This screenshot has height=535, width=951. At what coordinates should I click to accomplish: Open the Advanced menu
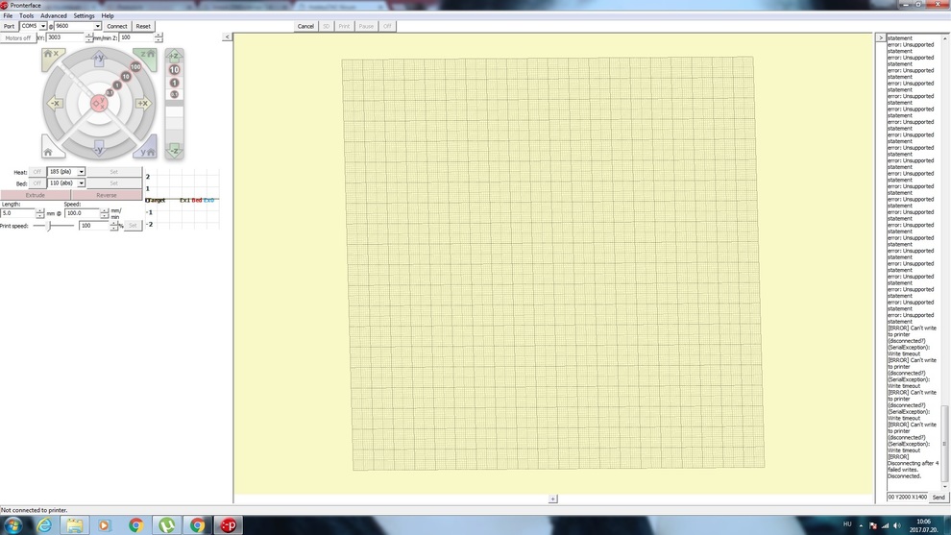point(54,15)
